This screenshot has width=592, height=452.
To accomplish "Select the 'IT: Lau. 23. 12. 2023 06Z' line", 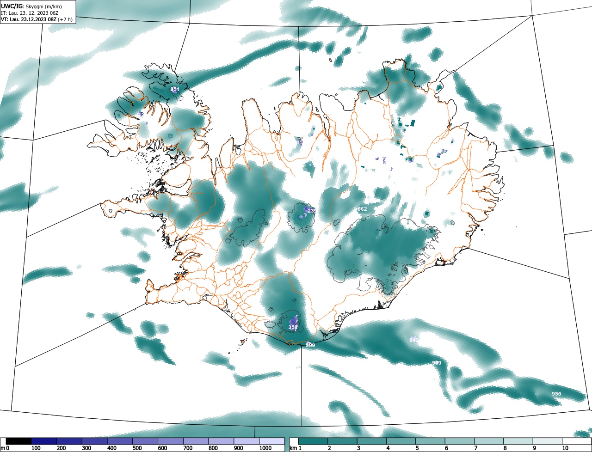I will click(x=30, y=13).
